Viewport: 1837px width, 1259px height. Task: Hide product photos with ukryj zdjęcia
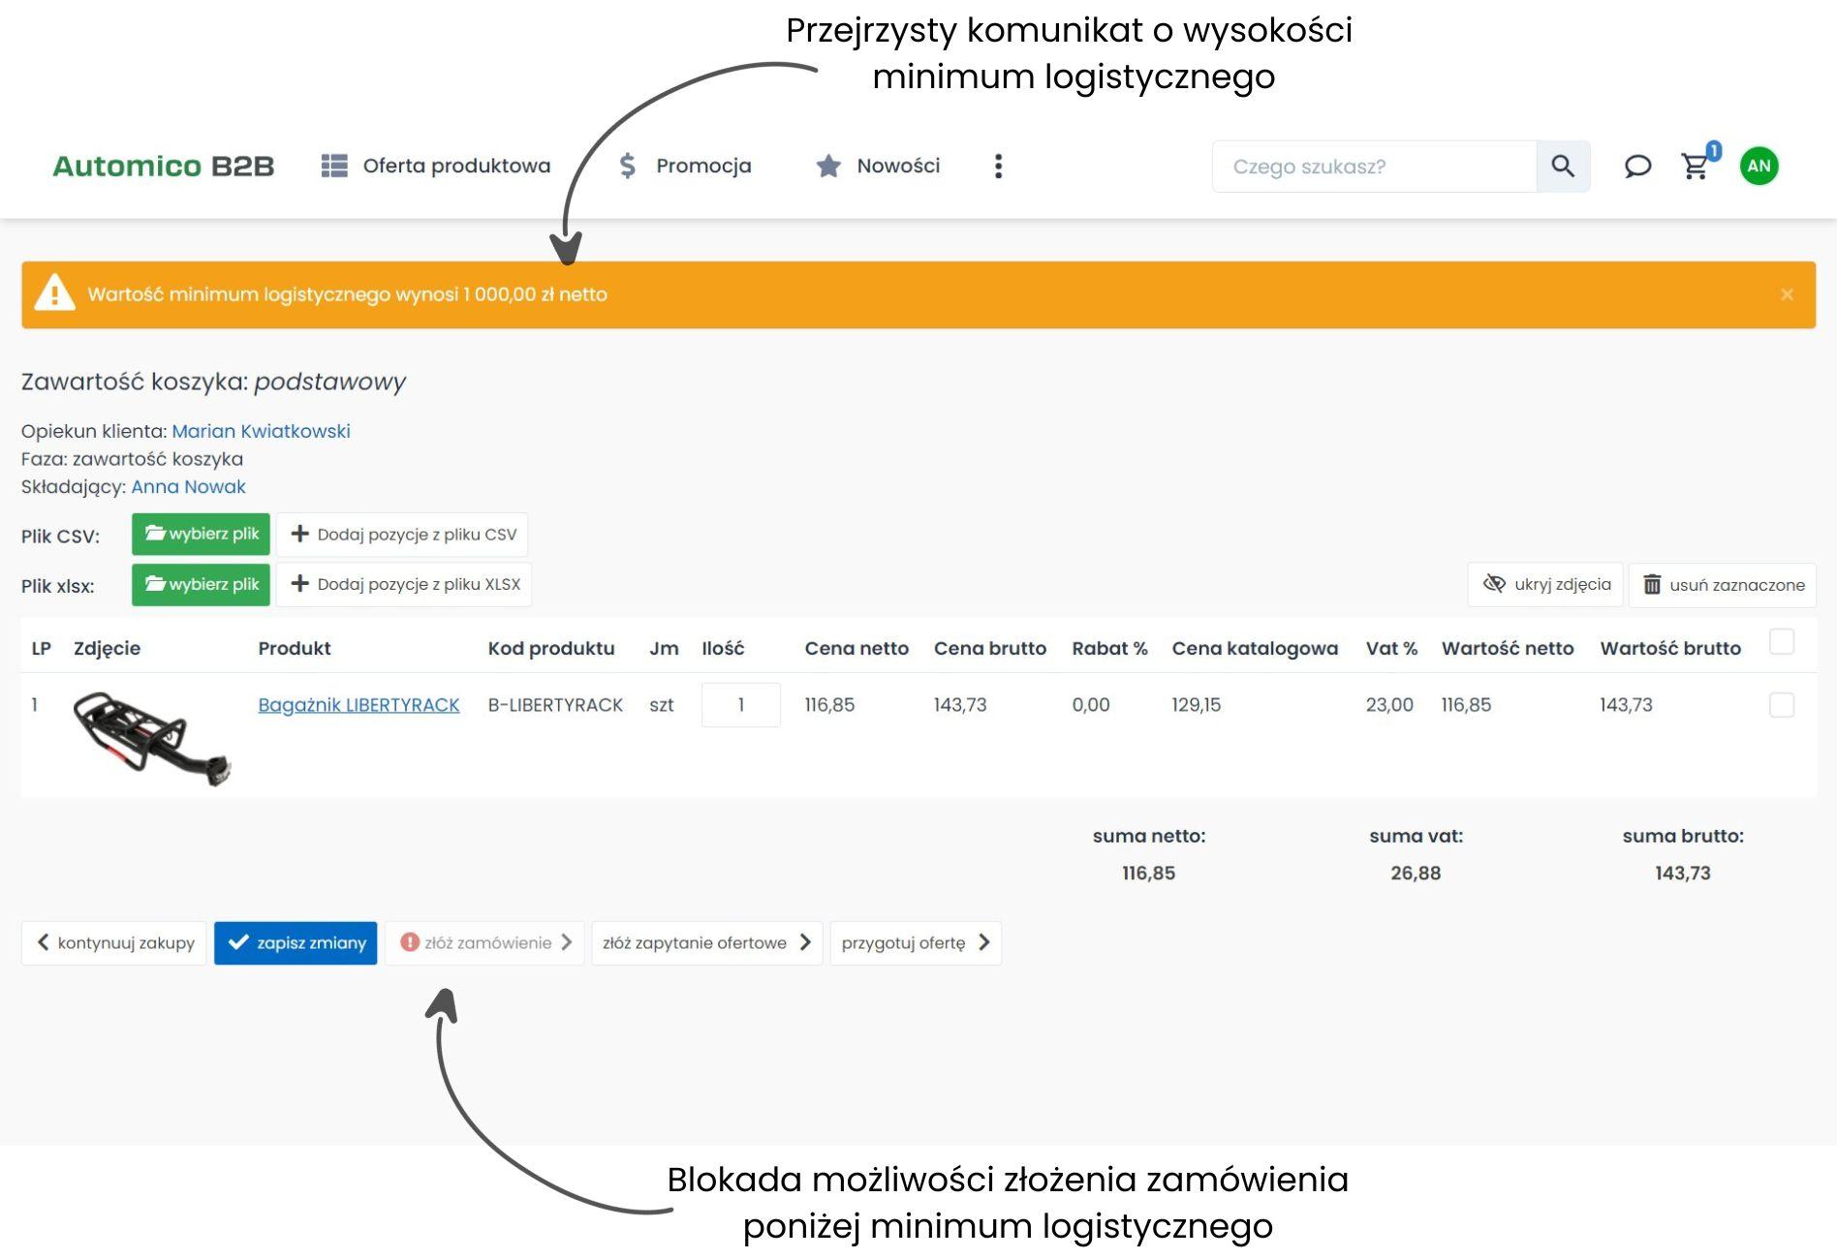tap(1546, 585)
